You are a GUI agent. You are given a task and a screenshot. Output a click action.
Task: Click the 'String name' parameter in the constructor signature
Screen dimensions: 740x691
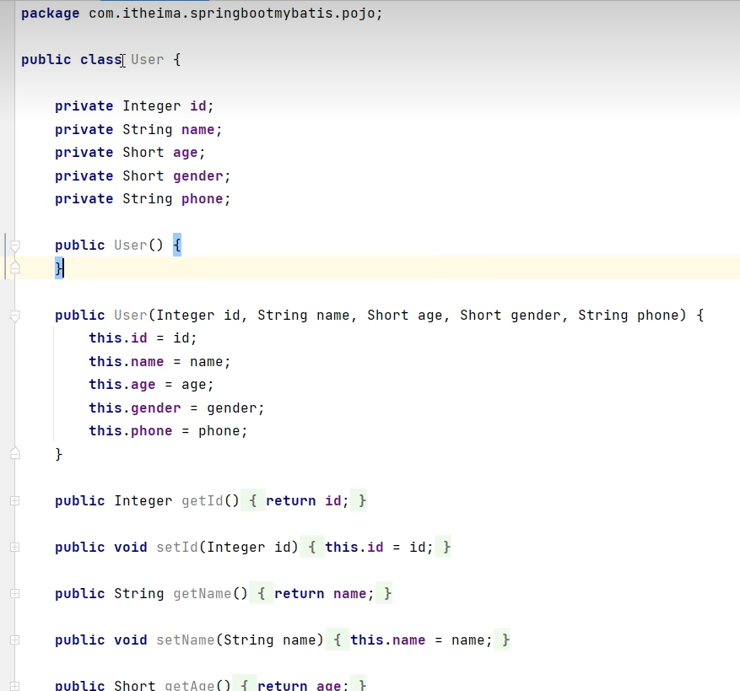coord(303,315)
